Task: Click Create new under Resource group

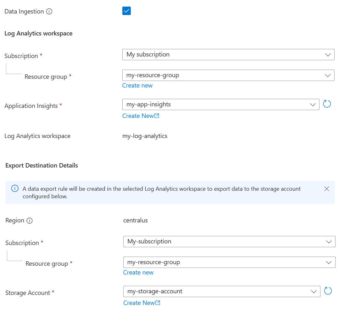Action: tap(137, 85)
